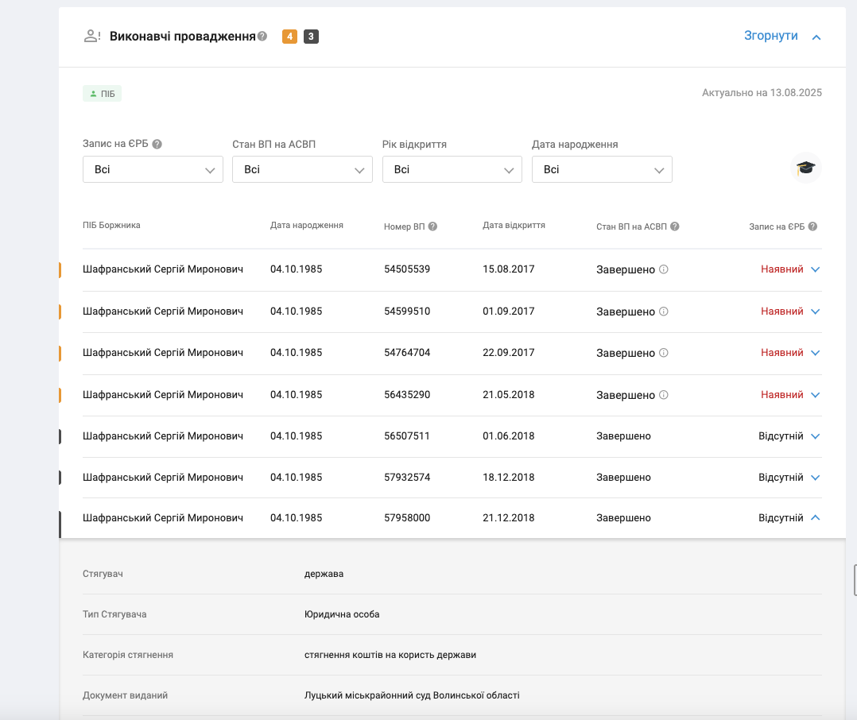Image resolution: width=857 pixels, height=720 pixels.
Task: Expand details for proceeding 54599510
Action: pyautogui.click(x=815, y=312)
